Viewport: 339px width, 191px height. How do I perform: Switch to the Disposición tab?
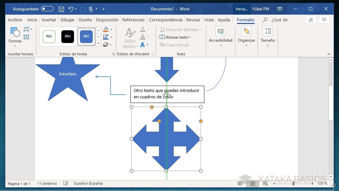[107, 20]
